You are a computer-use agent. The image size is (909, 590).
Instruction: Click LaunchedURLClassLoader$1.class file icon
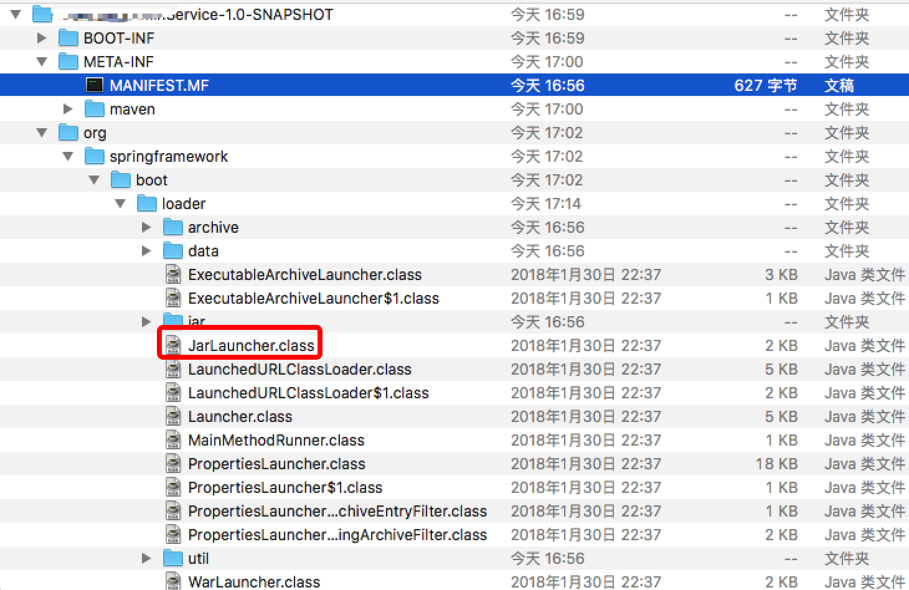coord(173,393)
